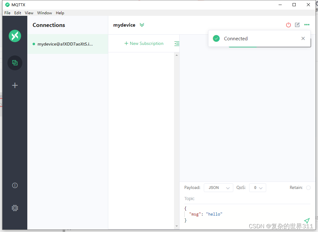Viewport: 318px width, 232px height.
Task: Open the View menu
Action: tap(29, 13)
